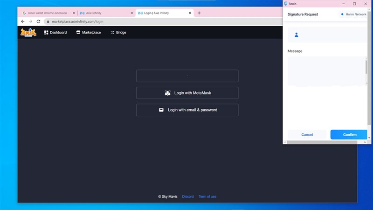Close the Axie Infinity tab

(x=131, y=13)
